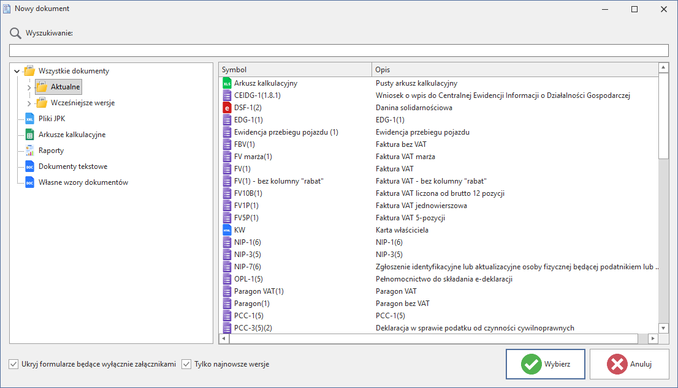Image resolution: width=678 pixels, height=388 pixels.
Task: Open the Raporty category
Action: pyautogui.click(x=51, y=151)
